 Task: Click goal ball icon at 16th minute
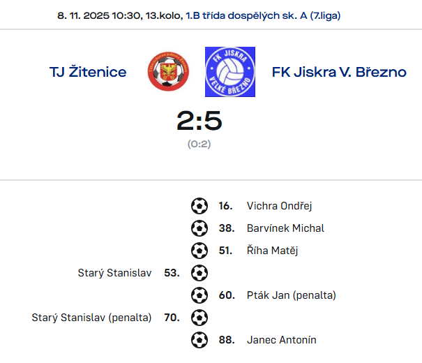click(199, 206)
